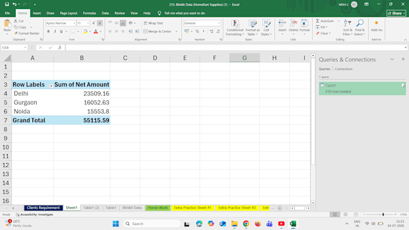This screenshot has height=230, width=409.
Task: Click Accessibility: Investigate in status bar
Action: (x=34, y=214)
